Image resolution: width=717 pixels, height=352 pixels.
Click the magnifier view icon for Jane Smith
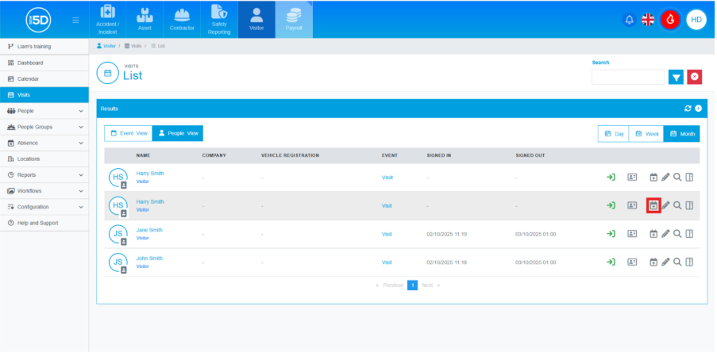677,234
